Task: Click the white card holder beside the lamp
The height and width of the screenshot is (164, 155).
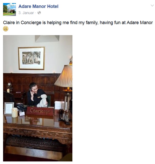Action: (x=59, y=105)
